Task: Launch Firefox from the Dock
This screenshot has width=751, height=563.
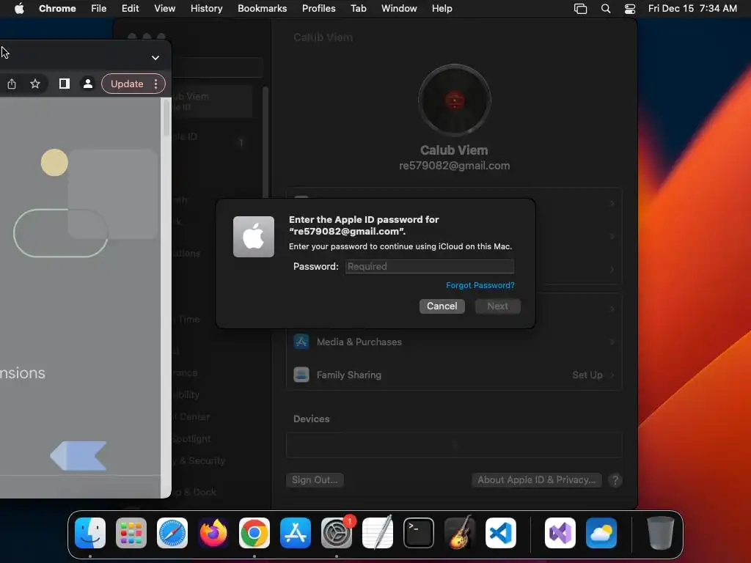Action: (213, 533)
